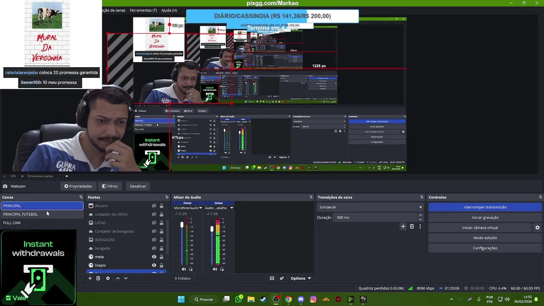Screen dimensions: 544x306
Task: Open source properties gear in Fontes toolbar
Action: tap(108, 278)
